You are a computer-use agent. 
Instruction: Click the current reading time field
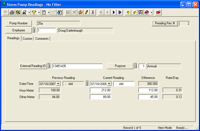pos(124,84)
